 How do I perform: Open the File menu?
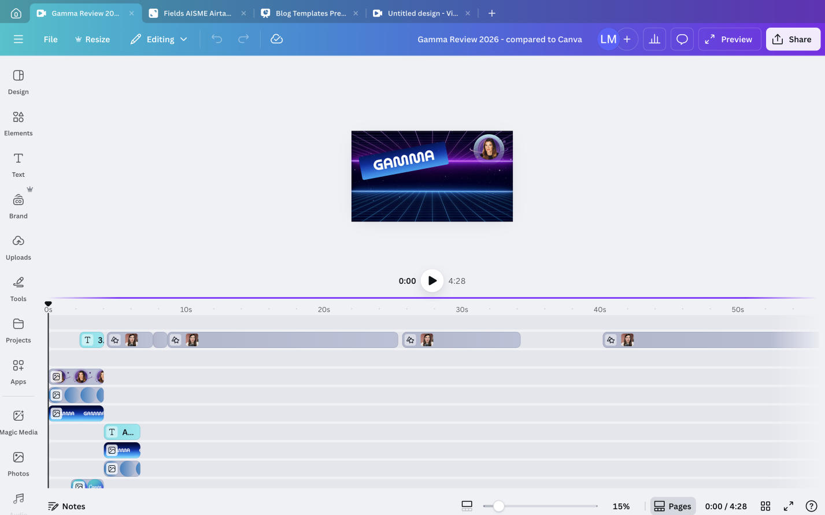click(50, 39)
